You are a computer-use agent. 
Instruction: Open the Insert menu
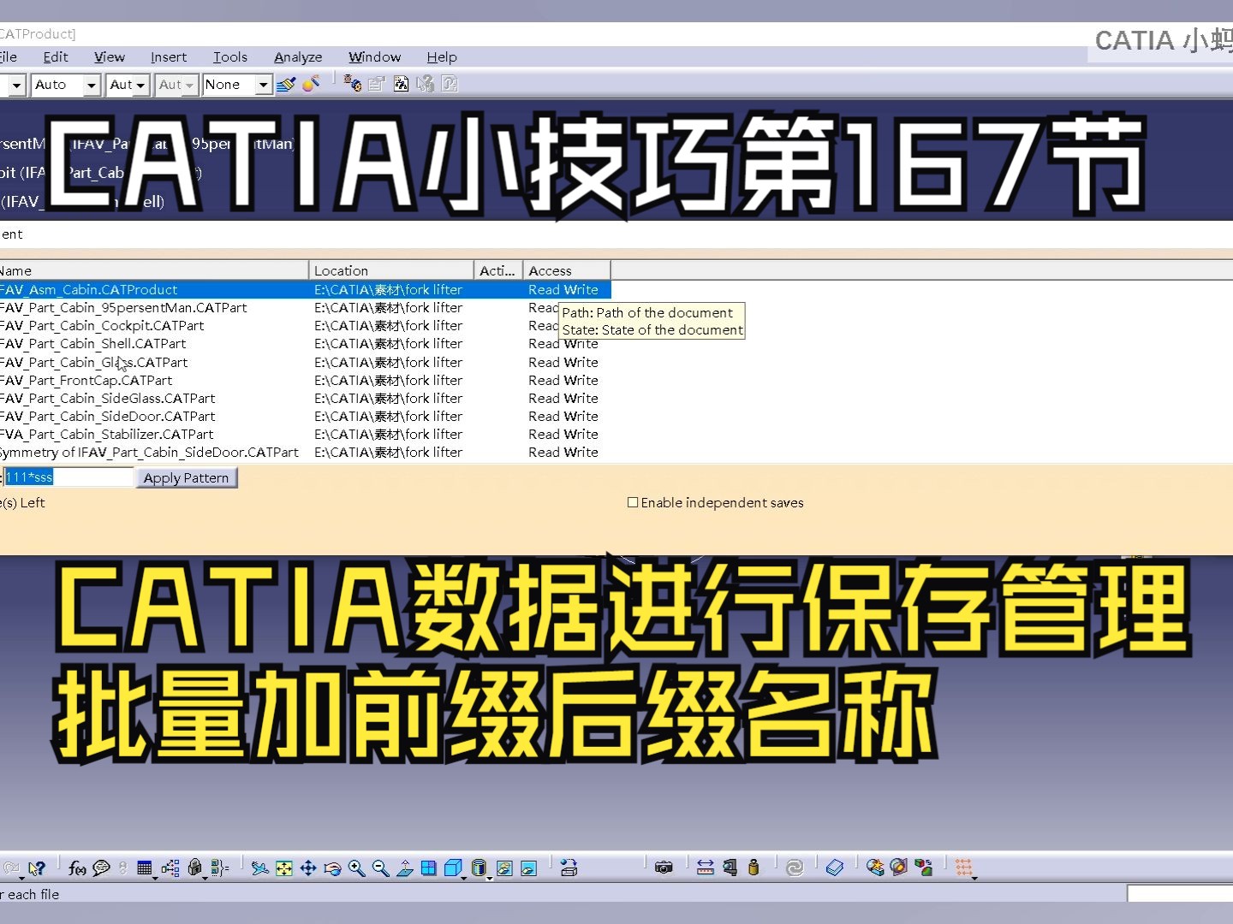pos(169,57)
